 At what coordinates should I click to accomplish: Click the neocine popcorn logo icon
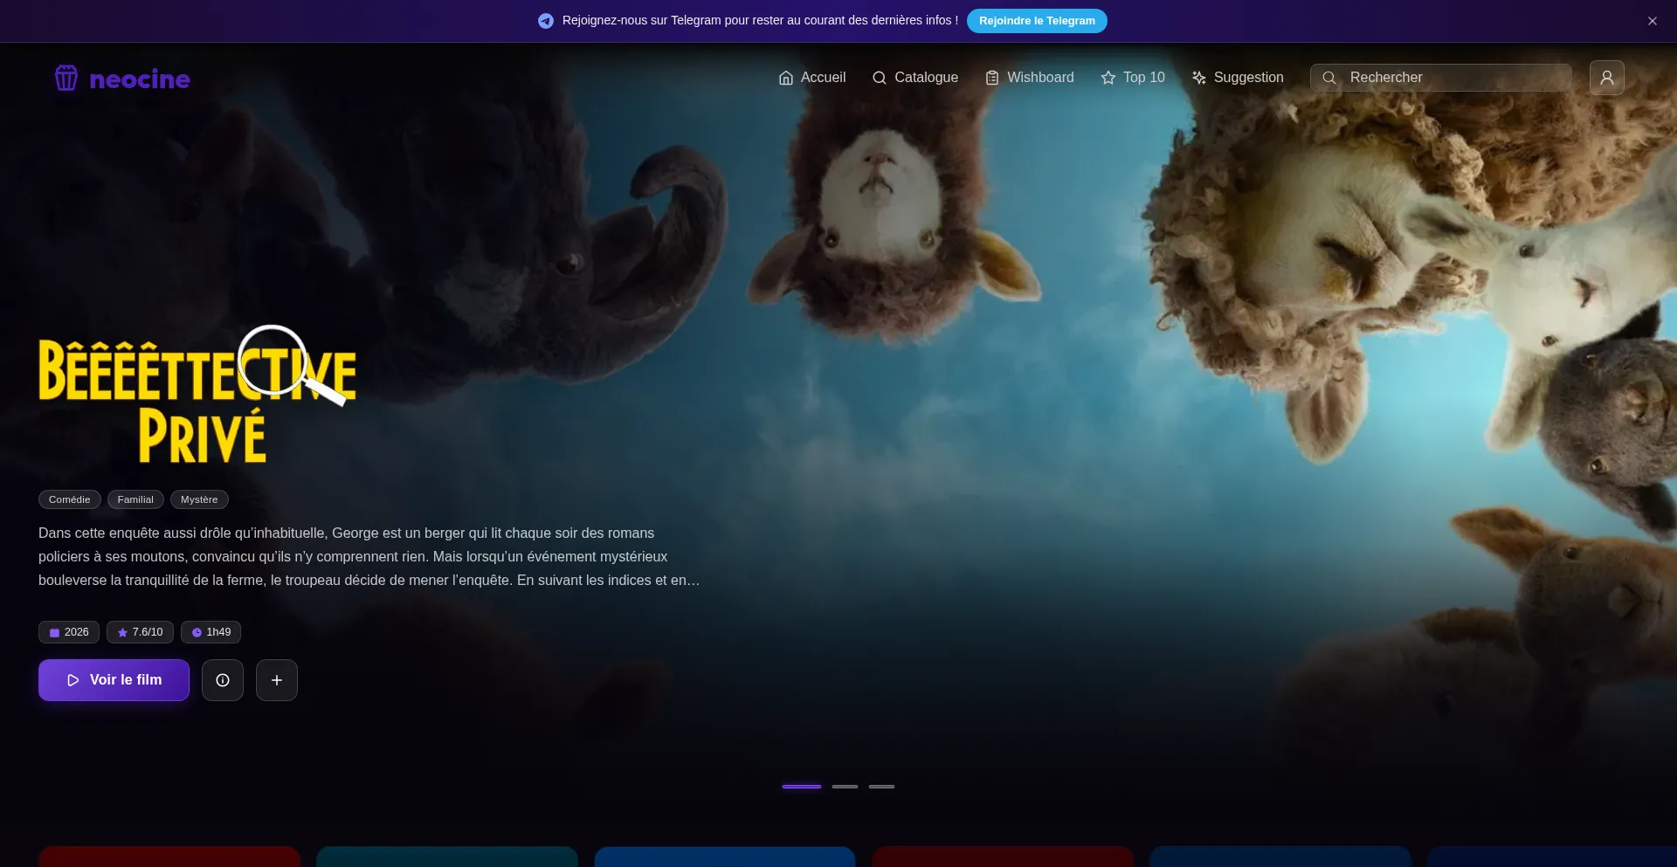coord(66,78)
